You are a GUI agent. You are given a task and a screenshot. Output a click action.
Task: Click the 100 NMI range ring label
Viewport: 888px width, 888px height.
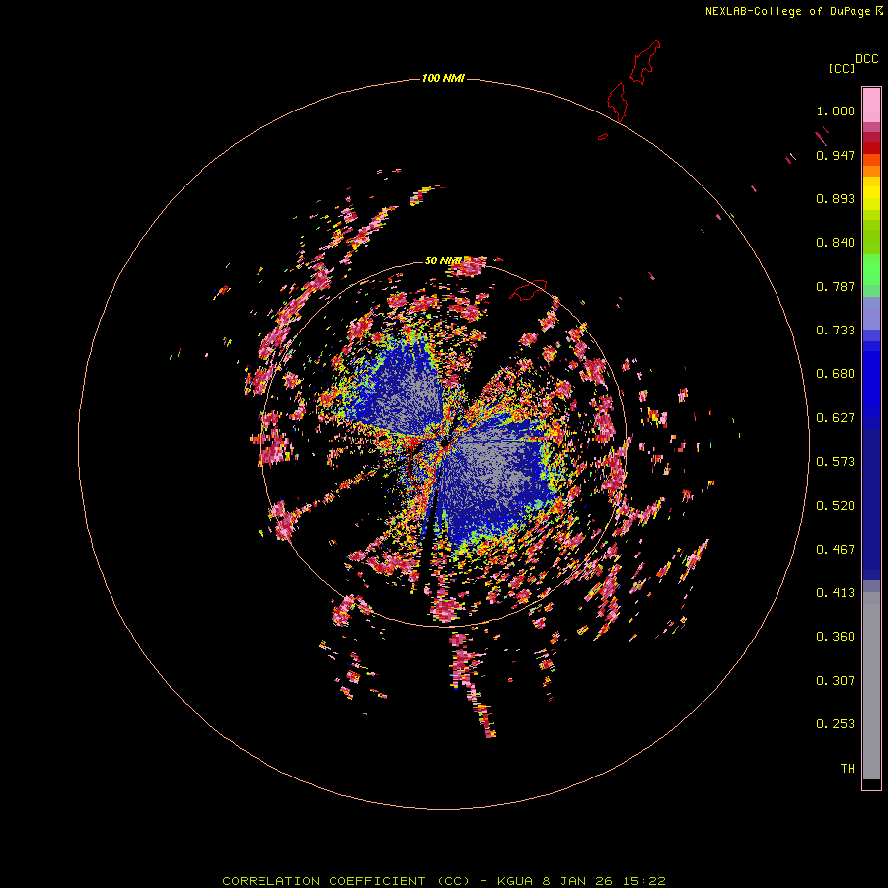pos(443,78)
